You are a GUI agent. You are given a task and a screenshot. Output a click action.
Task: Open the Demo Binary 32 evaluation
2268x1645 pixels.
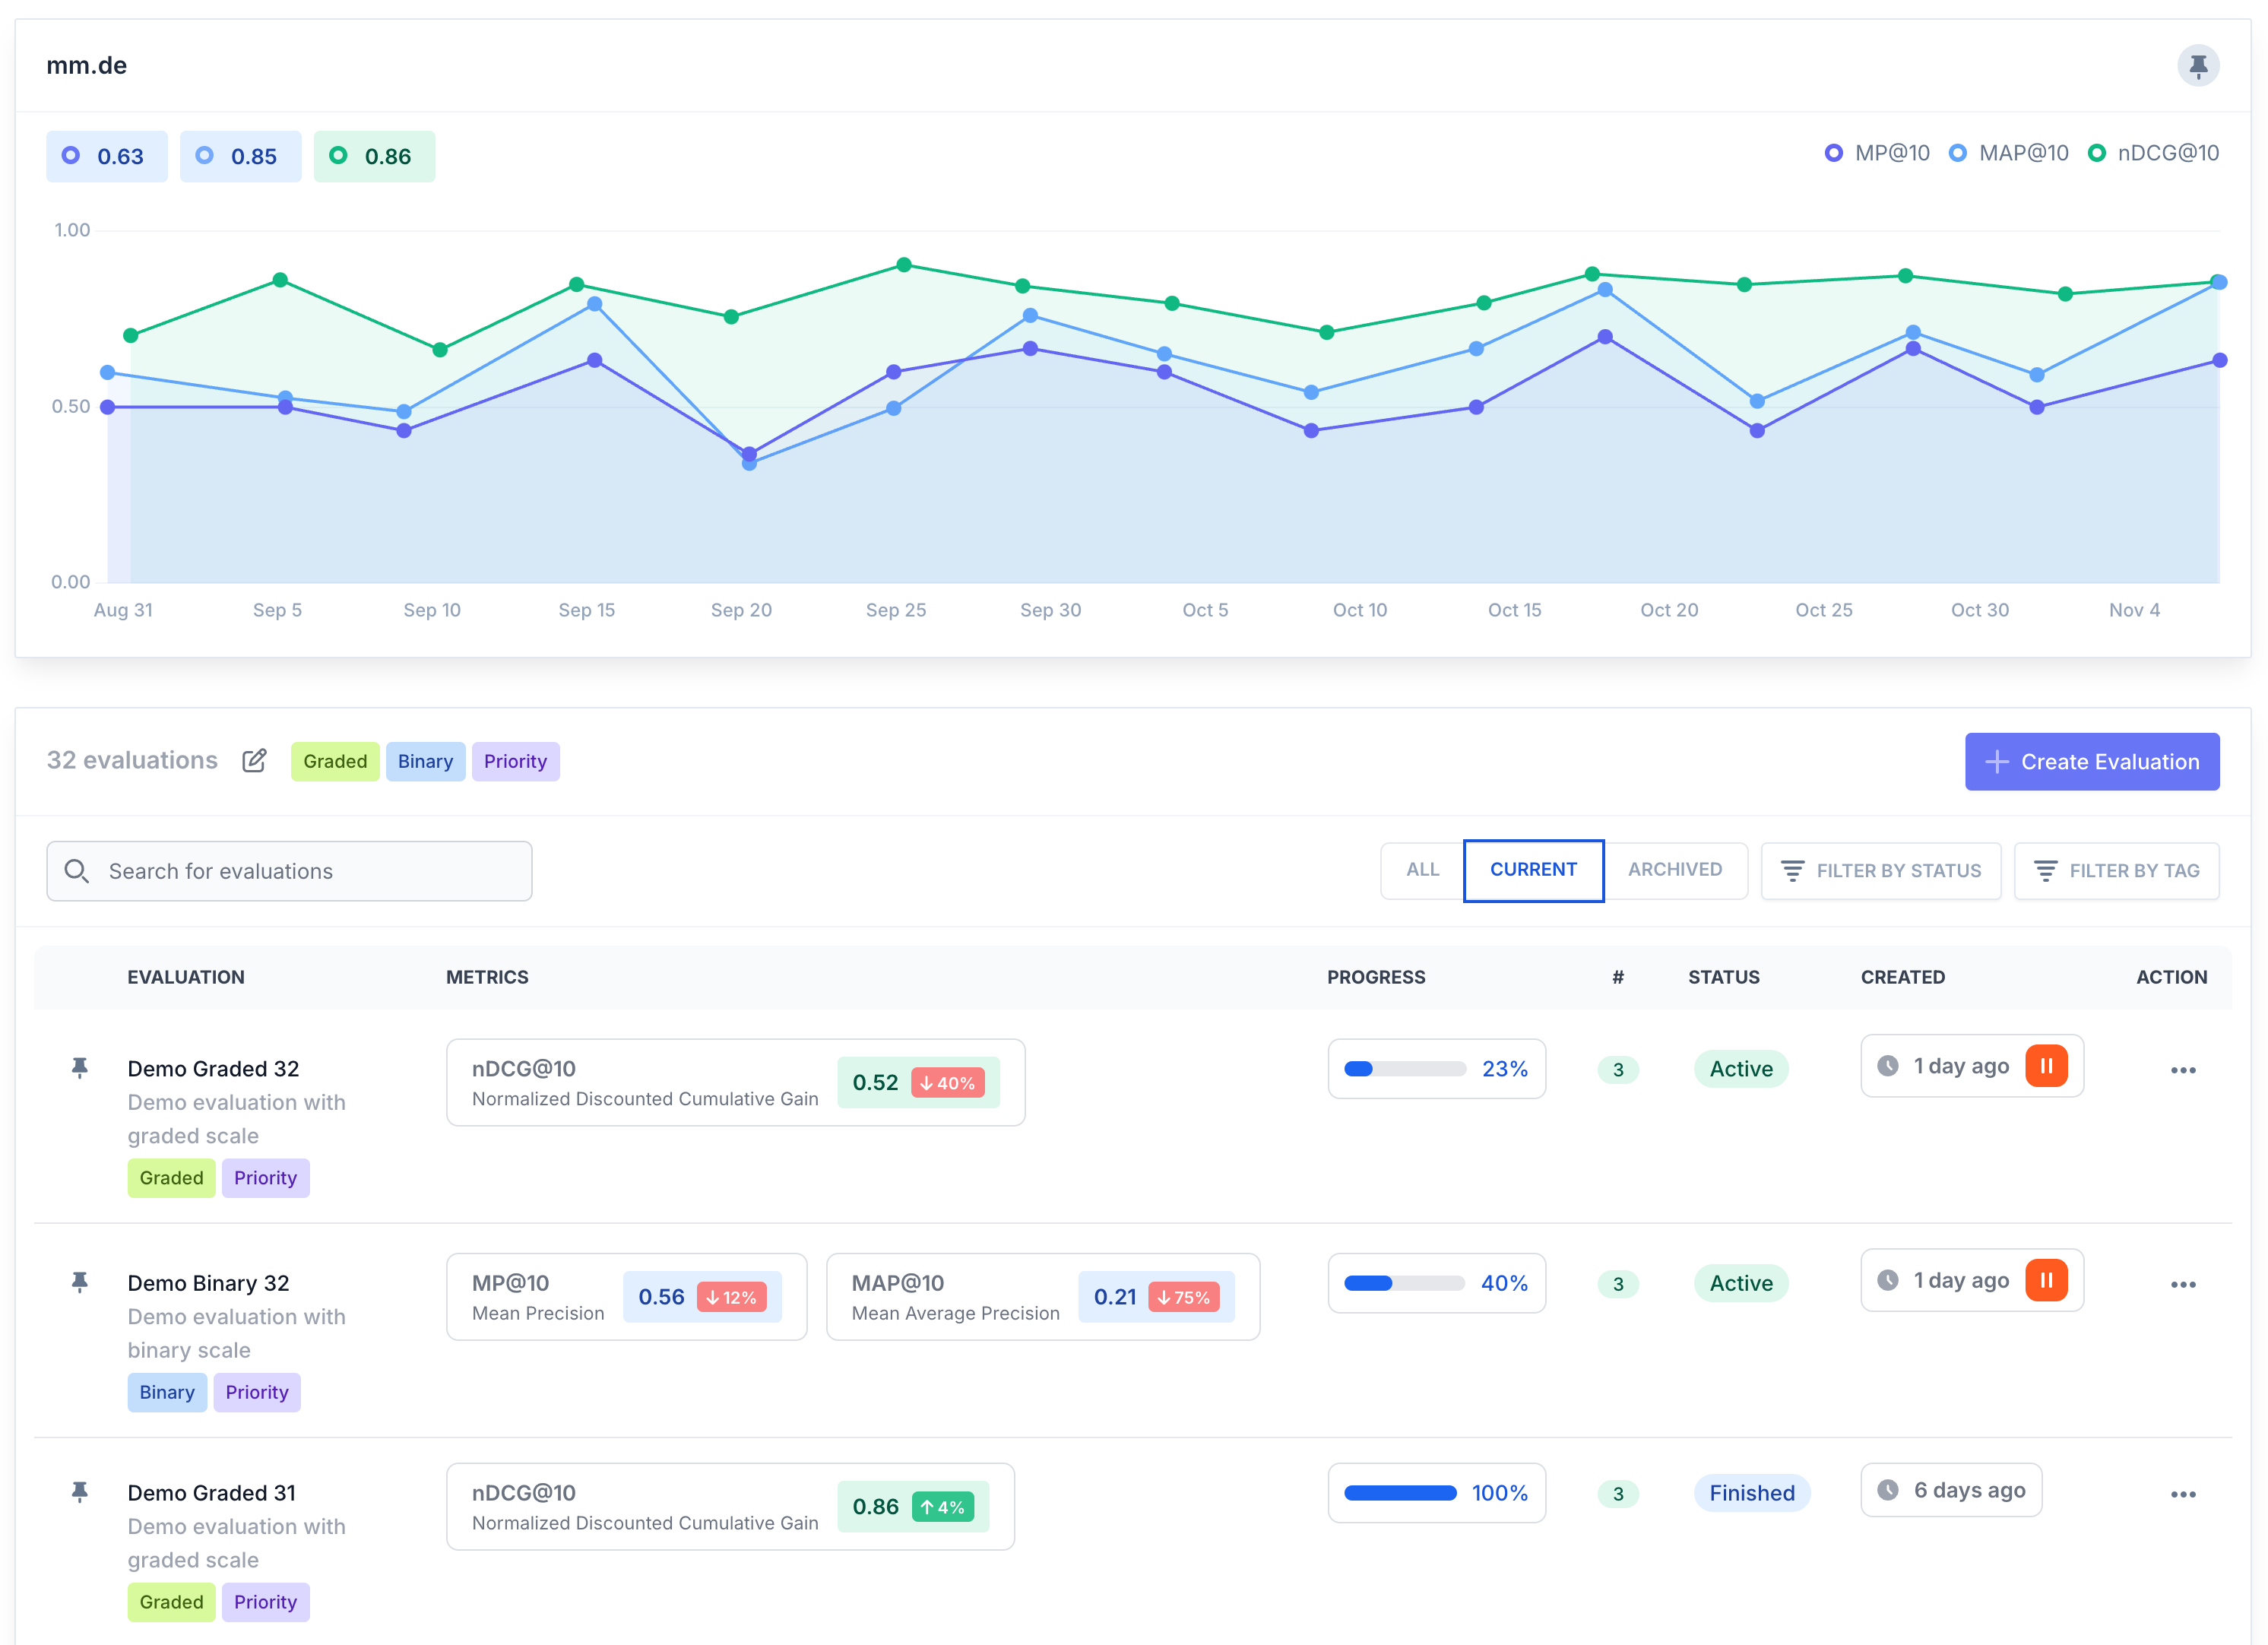point(208,1283)
